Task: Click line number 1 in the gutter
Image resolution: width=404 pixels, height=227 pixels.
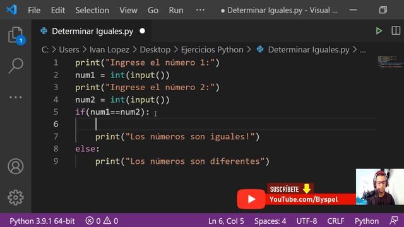Action: 56,62
